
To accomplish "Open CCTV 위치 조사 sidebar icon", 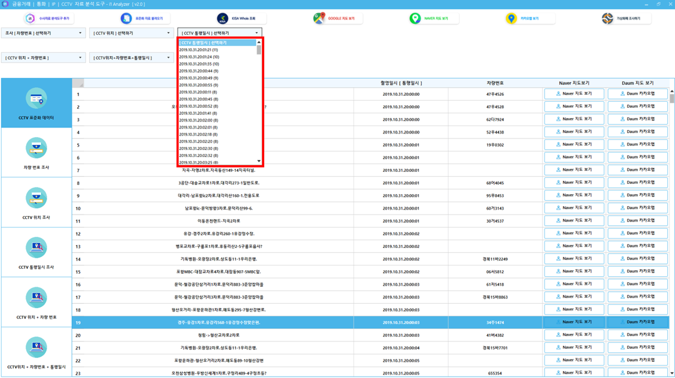I will click(36, 198).
